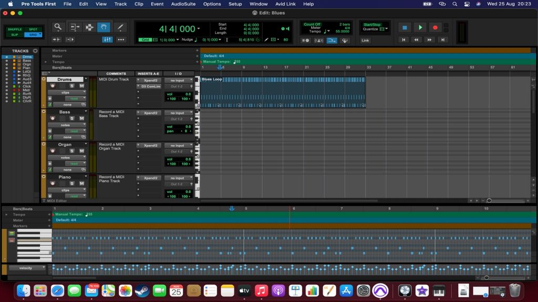Record-enable the Organ track
Screen dimensions: 538x302
coord(52,150)
